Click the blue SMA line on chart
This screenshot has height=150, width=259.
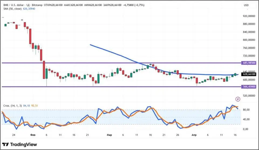pyautogui.click(x=116, y=54)
